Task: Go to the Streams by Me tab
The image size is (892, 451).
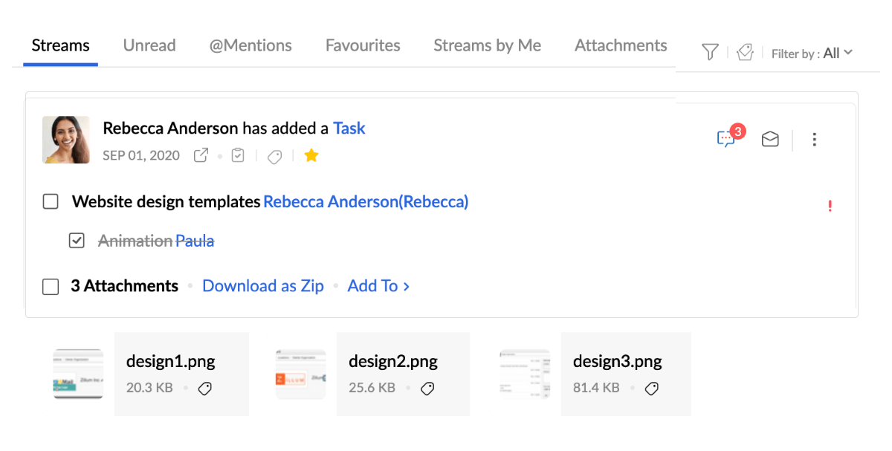Action: pyautogui.click(x=487, y=45)
